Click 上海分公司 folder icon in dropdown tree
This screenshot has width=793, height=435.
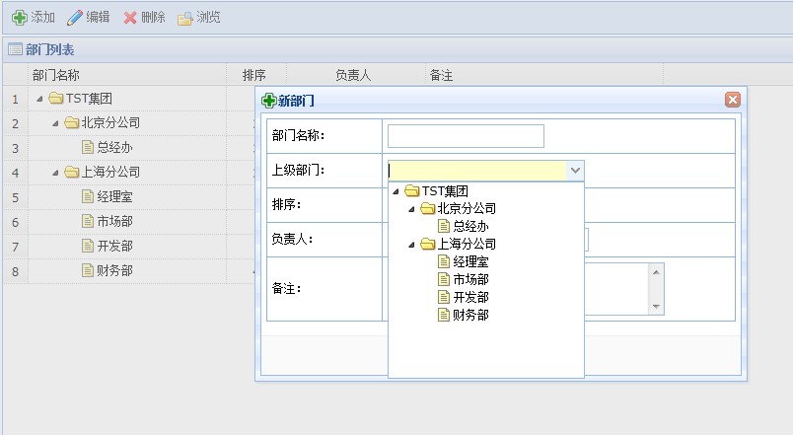tap(428, 244)
